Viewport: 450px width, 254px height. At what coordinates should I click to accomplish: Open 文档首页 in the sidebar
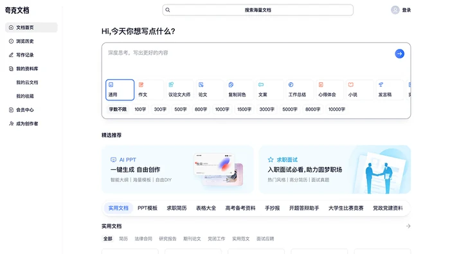[x=32, y=27]
